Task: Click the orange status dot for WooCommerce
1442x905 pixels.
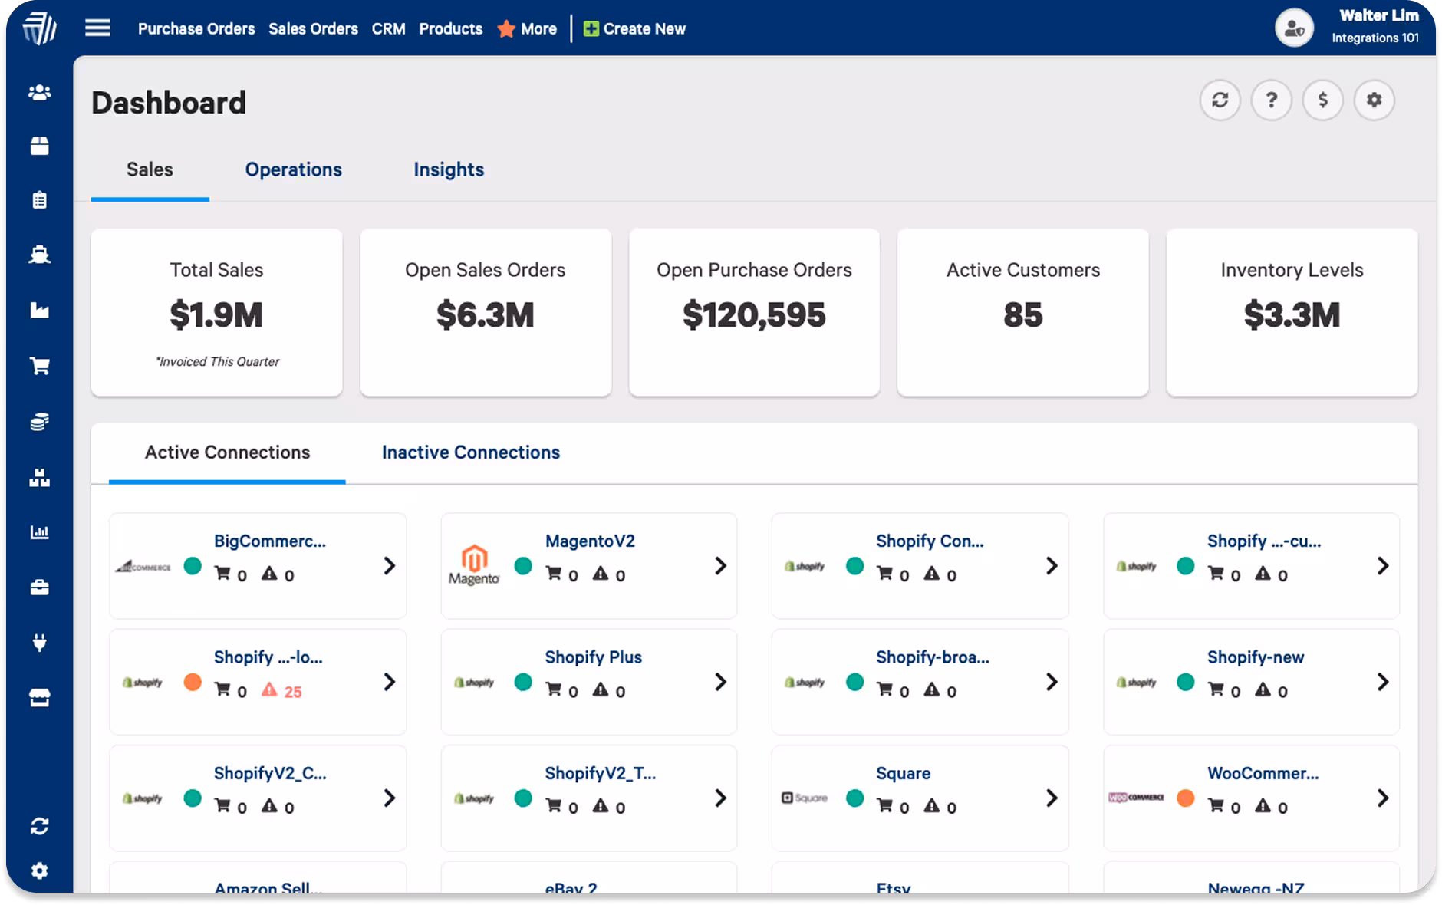Action: point(1186,798)
